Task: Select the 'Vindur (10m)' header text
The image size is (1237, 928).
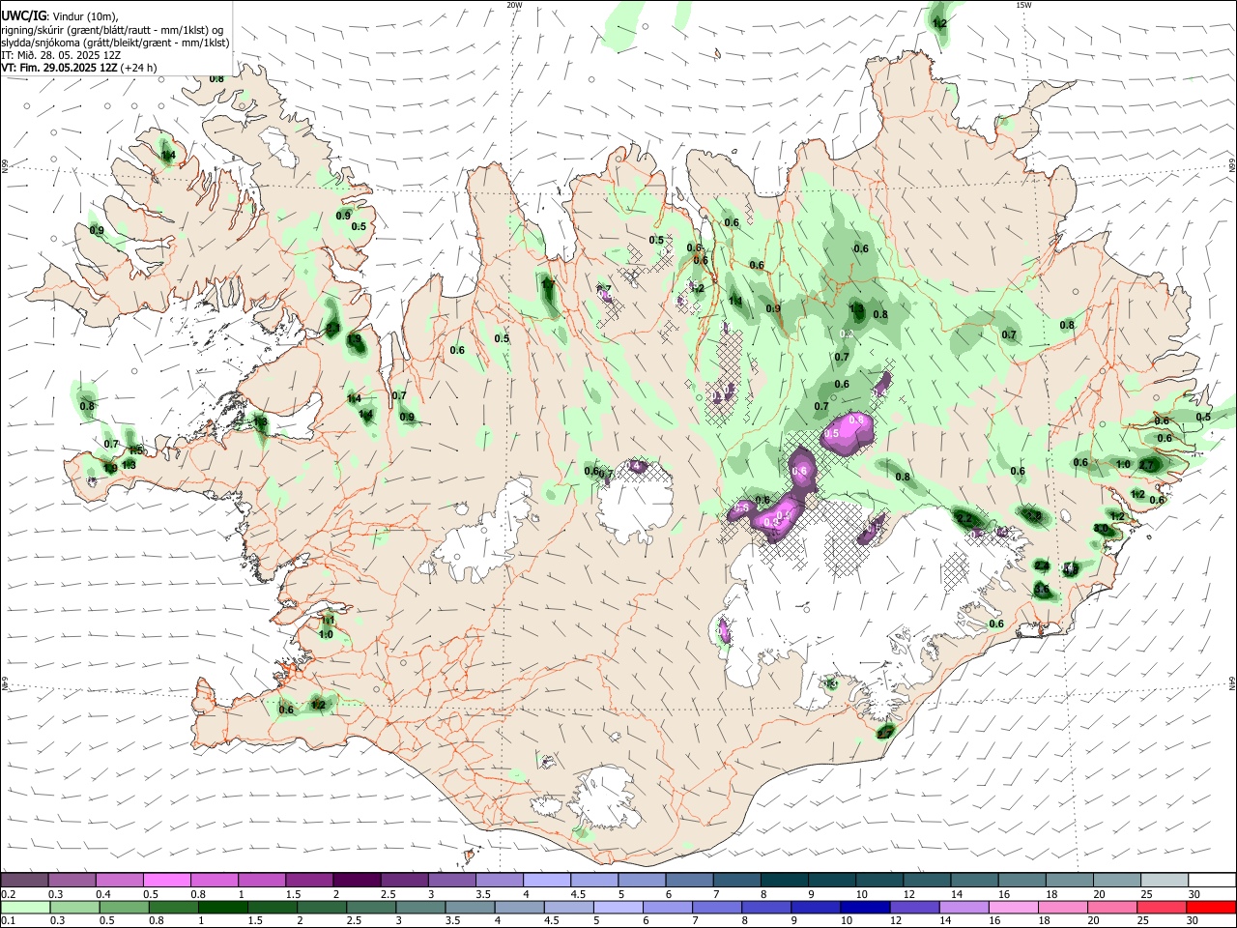Action: [84, 15]
